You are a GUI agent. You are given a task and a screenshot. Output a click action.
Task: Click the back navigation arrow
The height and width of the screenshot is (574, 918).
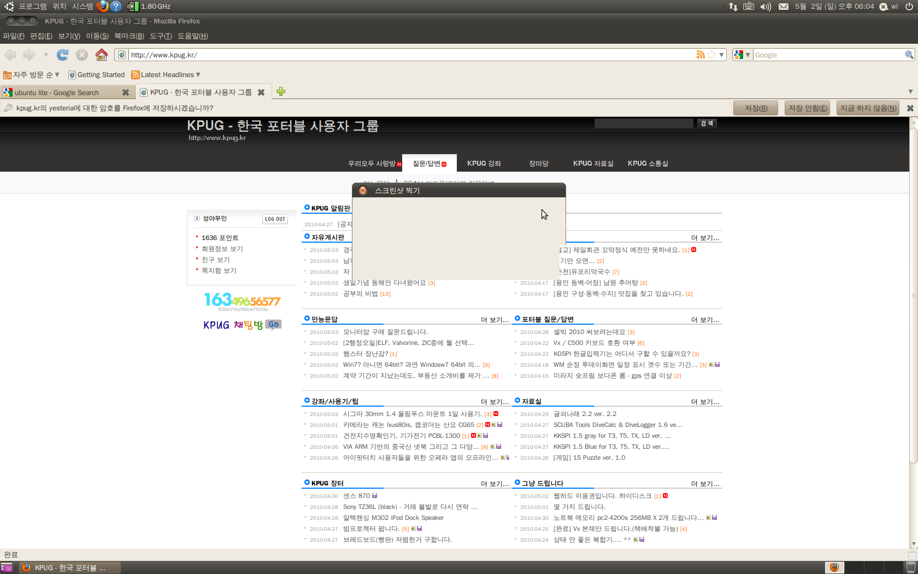click(10, 55)
